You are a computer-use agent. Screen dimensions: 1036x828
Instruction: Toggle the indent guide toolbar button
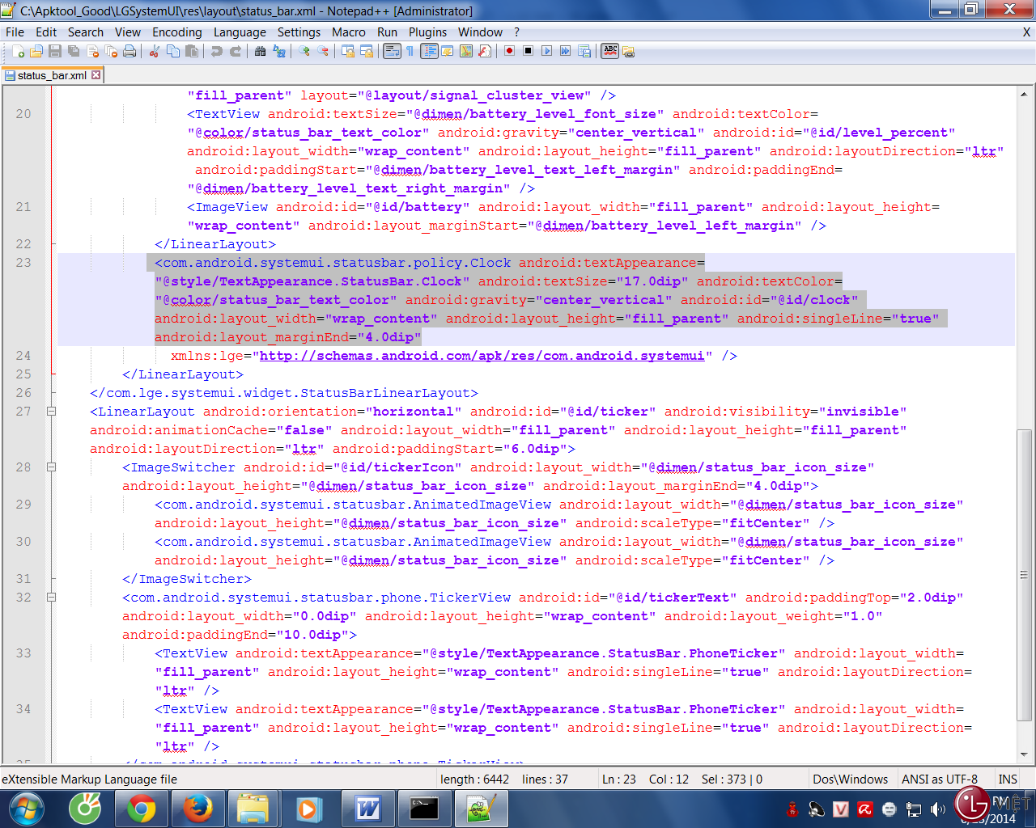pos(429,51)
